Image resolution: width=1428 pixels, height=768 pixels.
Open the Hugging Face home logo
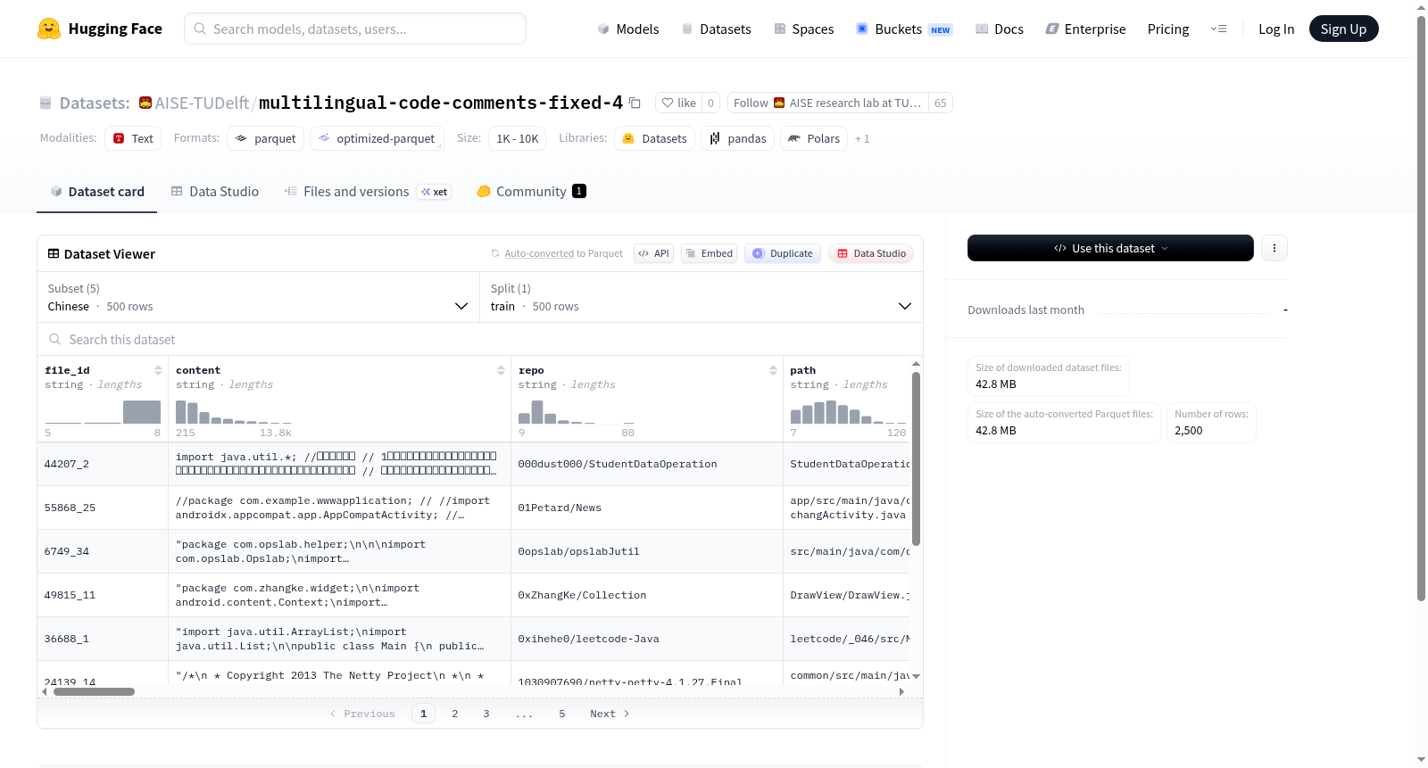[x=100, y=29]
